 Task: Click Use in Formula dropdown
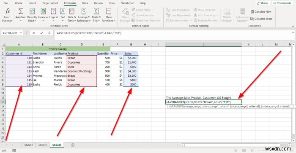pos(143,15)
